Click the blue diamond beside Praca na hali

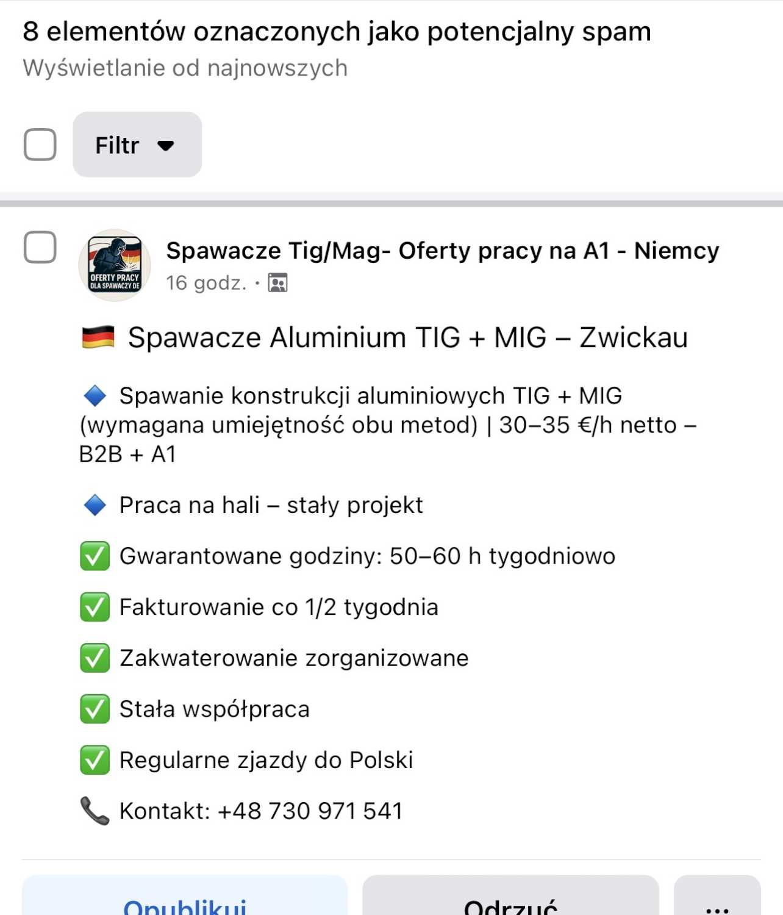tap(95, 505)
